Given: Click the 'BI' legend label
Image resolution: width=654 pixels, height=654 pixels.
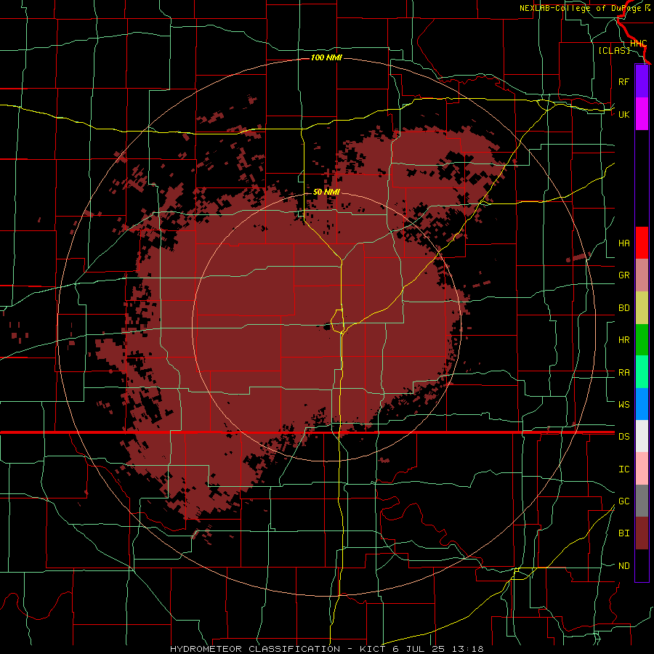Looking at the screenshot, I should click(x=623, y=533).
